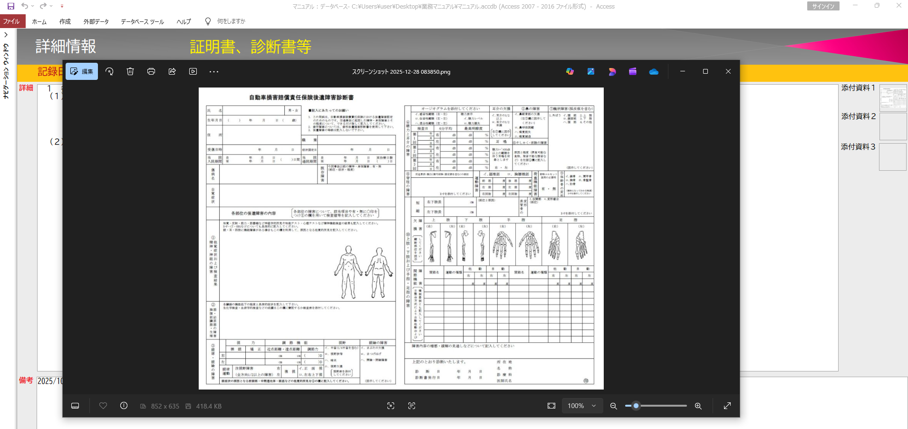Open the Photos more options menu
The image size is (908, 429).
214,71
